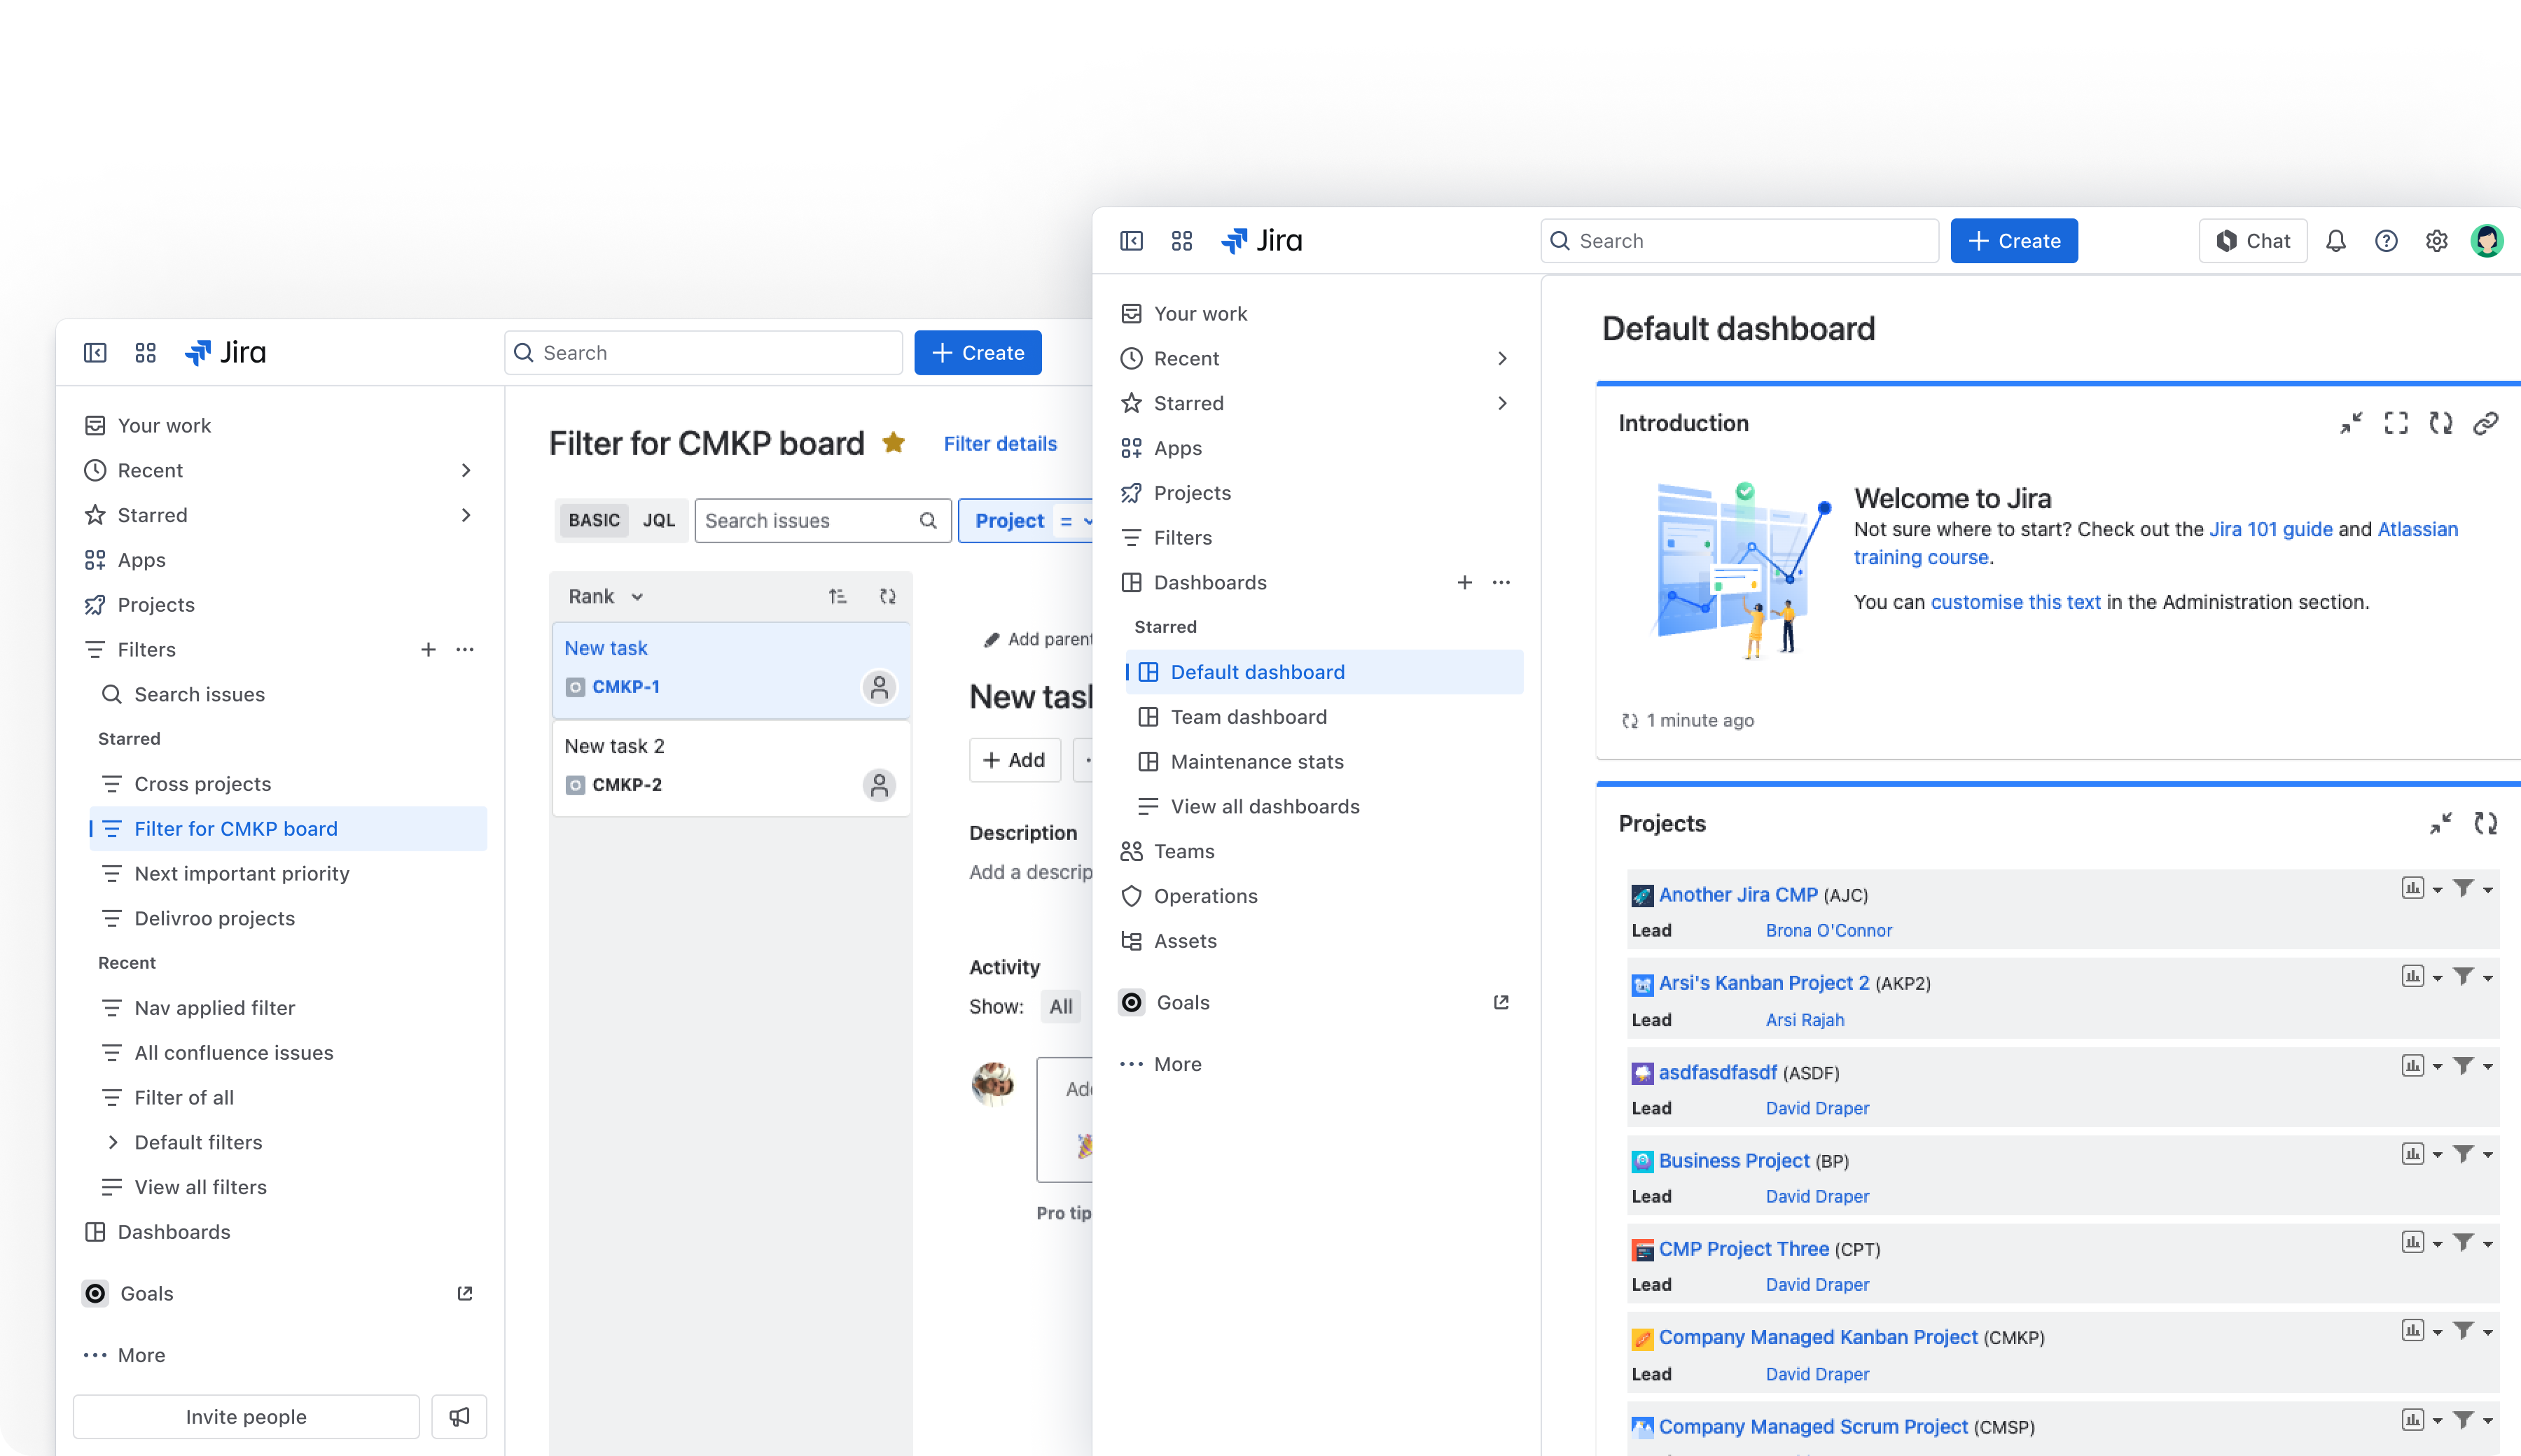Open the Rank sort dropdown

tap(605, 596)
